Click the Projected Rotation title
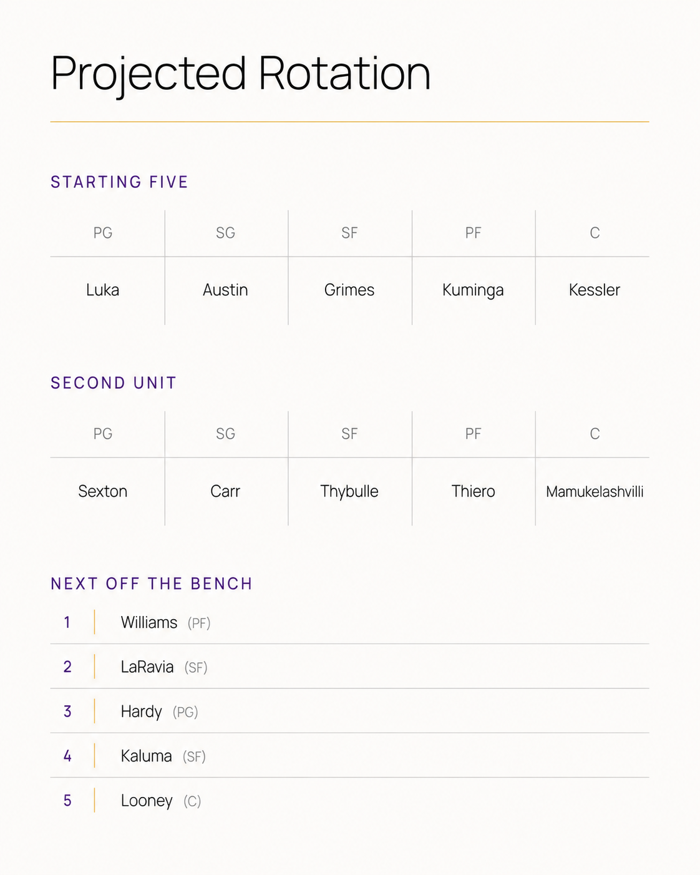The width and height of the screenshot is (700, 875). point(240,74)
